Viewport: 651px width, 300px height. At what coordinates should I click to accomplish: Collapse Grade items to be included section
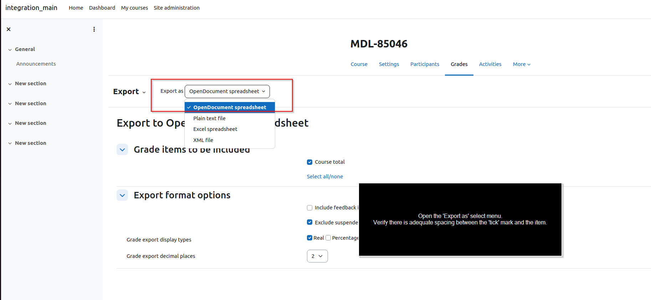(x=122, y=149)
